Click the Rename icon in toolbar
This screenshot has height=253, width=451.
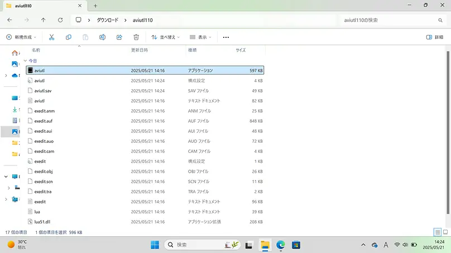102,37
